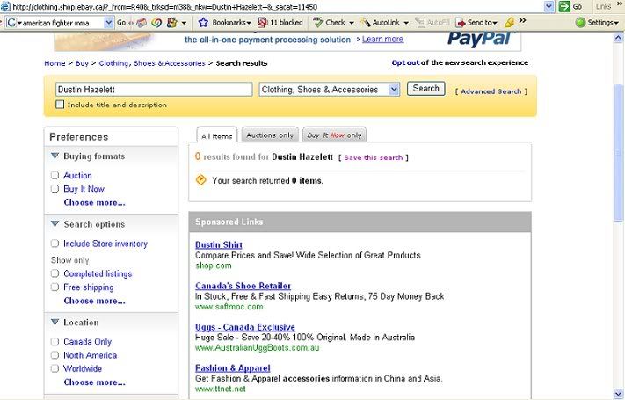625x400 pixels.
Task: Open Google toolbar Settings
Action: tap(597, 23)
